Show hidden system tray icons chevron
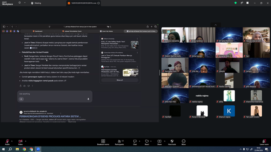 (x=241, y=149)
